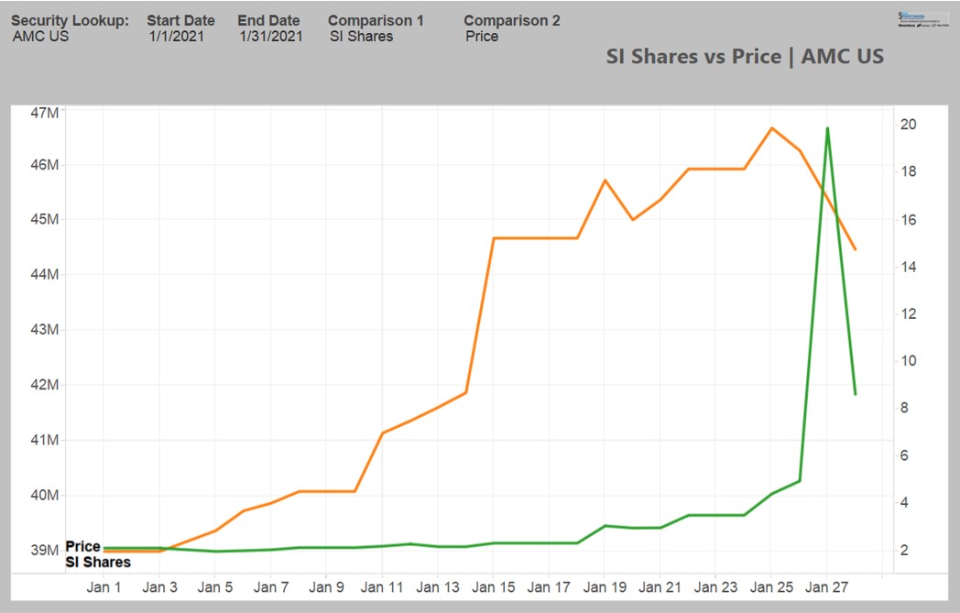Click the 16 value on right axis

pos(909,219)
